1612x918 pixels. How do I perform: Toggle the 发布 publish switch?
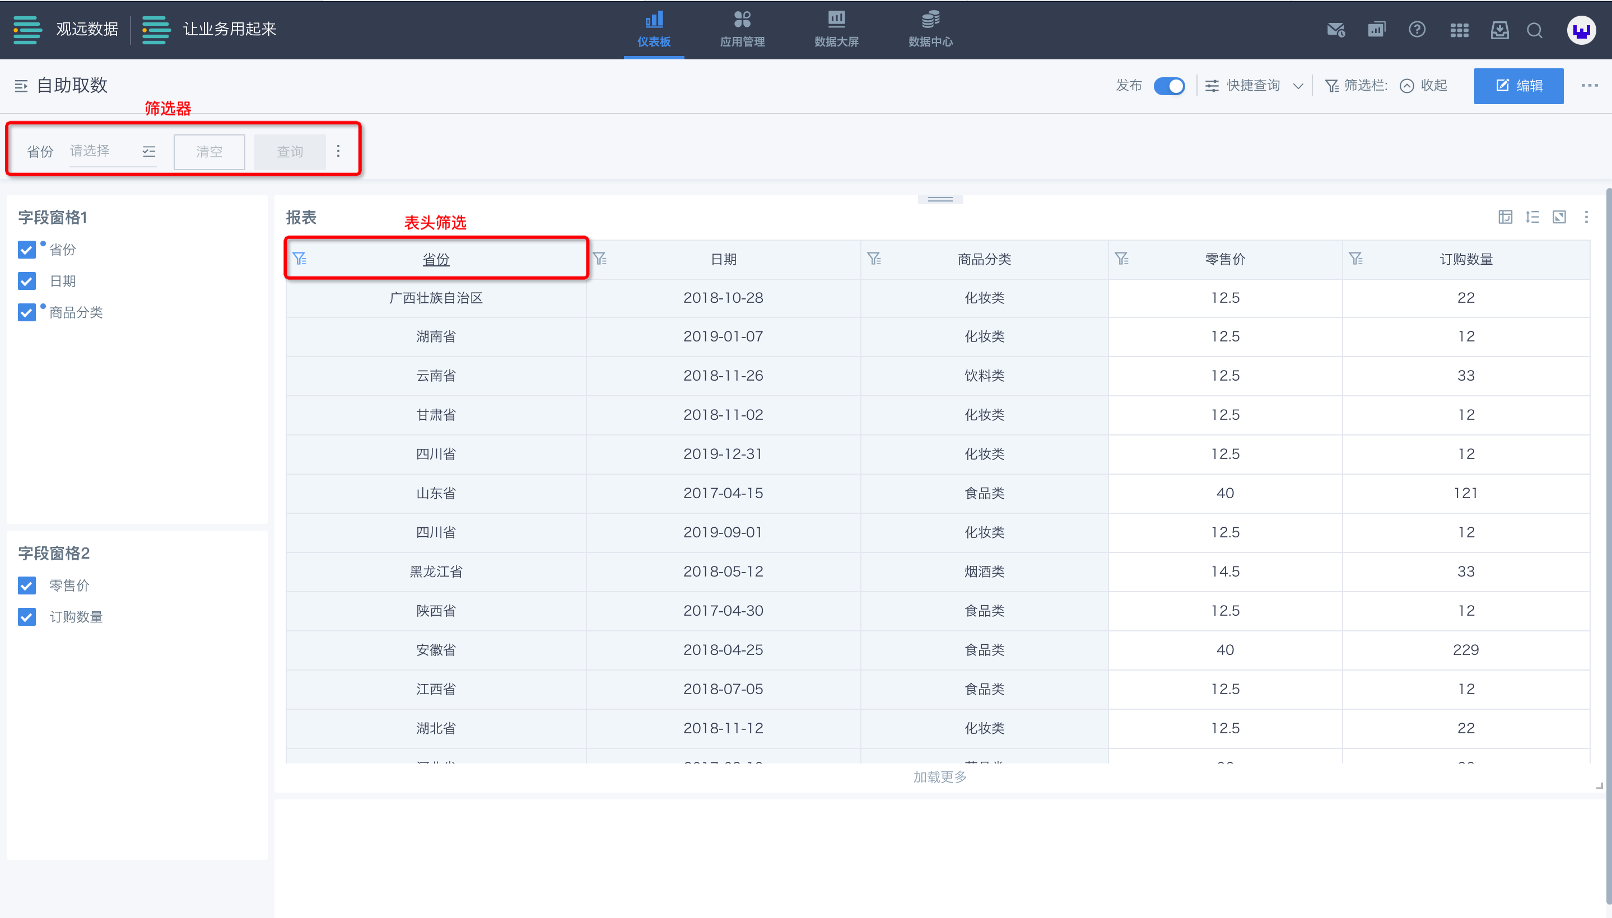click(1169, 86)
